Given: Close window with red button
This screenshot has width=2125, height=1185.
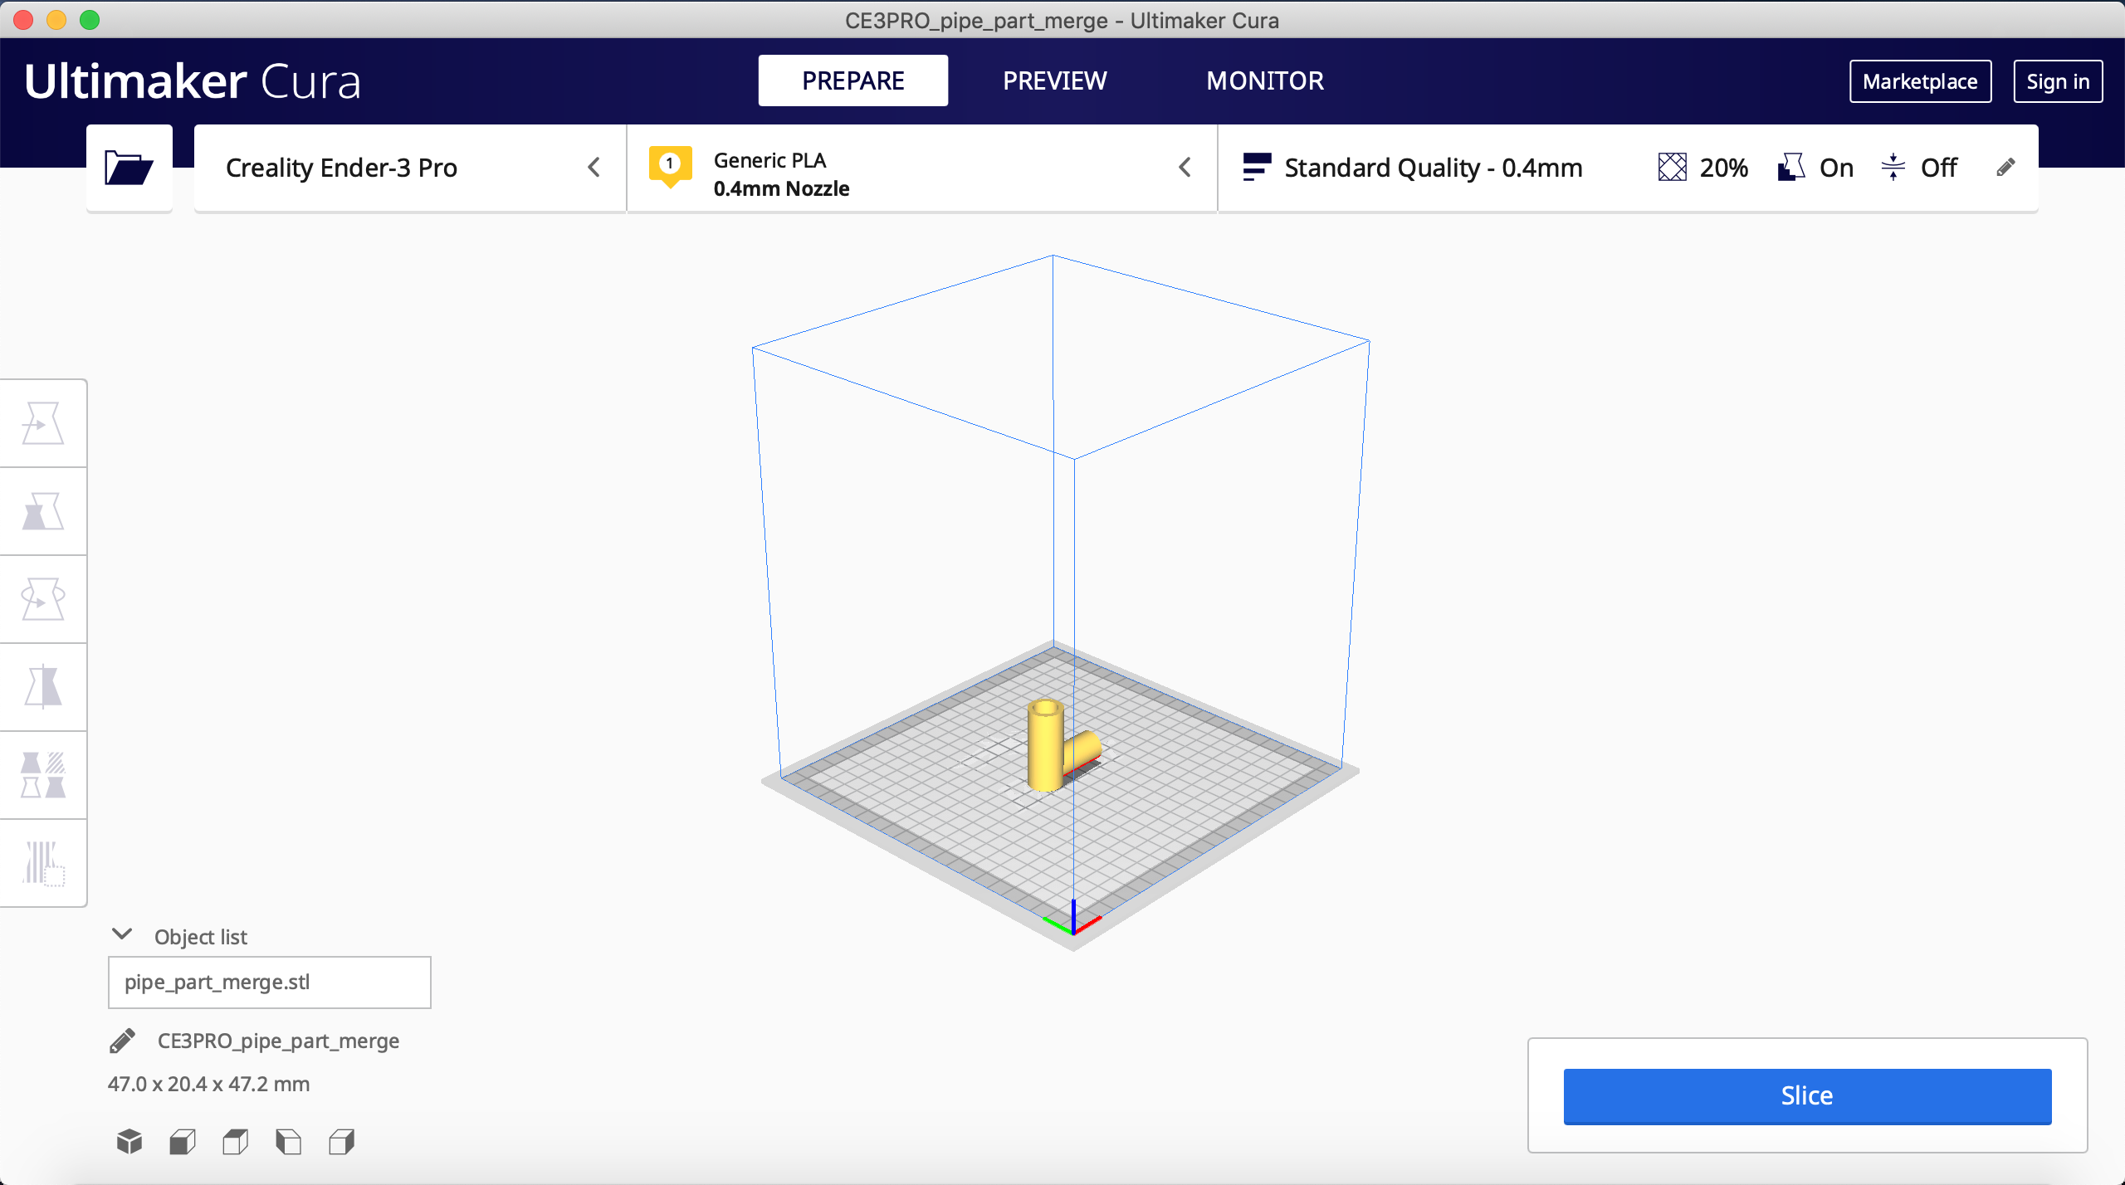Looking at the screenshot, I should tap(22, 20).
